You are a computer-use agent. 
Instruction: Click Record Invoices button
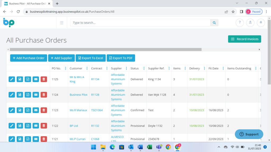(x=245, y=39)
